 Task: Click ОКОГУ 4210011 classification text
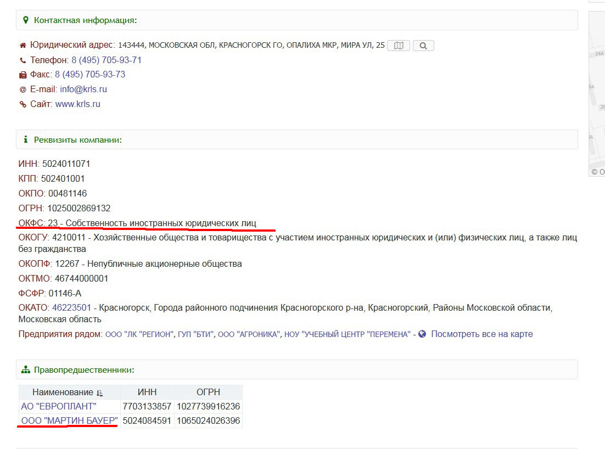[298, 243]
